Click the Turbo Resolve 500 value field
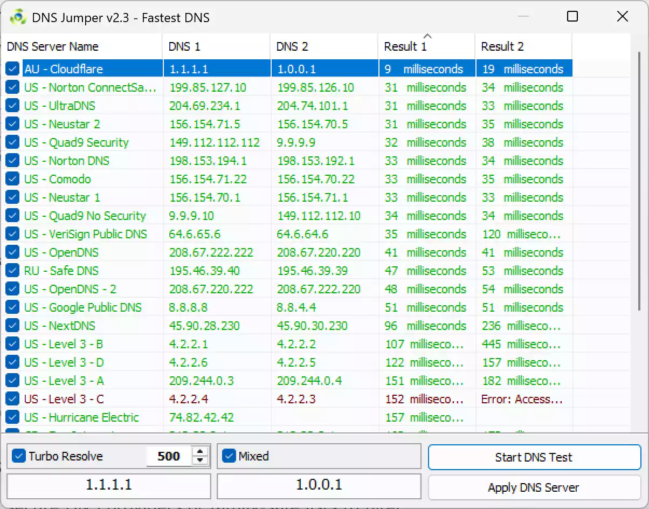Viewport: 649px width, 509px height. 169,456
